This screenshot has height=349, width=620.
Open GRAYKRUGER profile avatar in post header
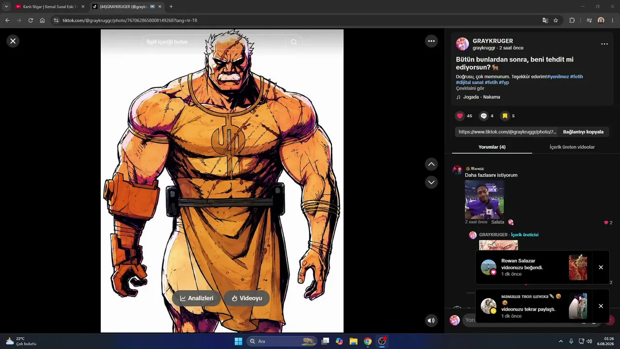462,44
